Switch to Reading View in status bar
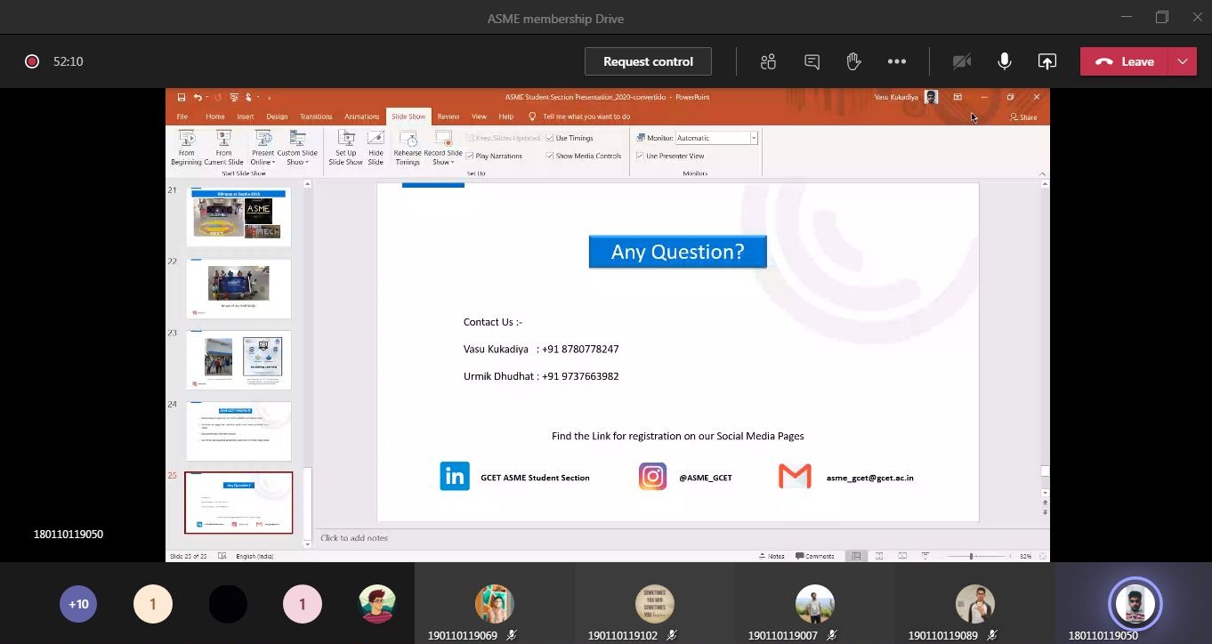The width and height of the screenshot is (1212, 644). (x=902, y=556)
